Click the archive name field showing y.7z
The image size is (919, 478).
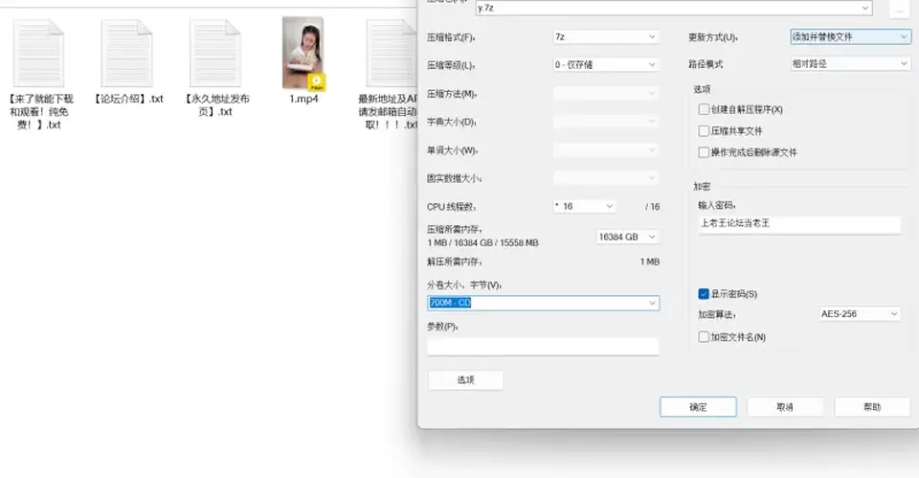[x=673, y=8]
